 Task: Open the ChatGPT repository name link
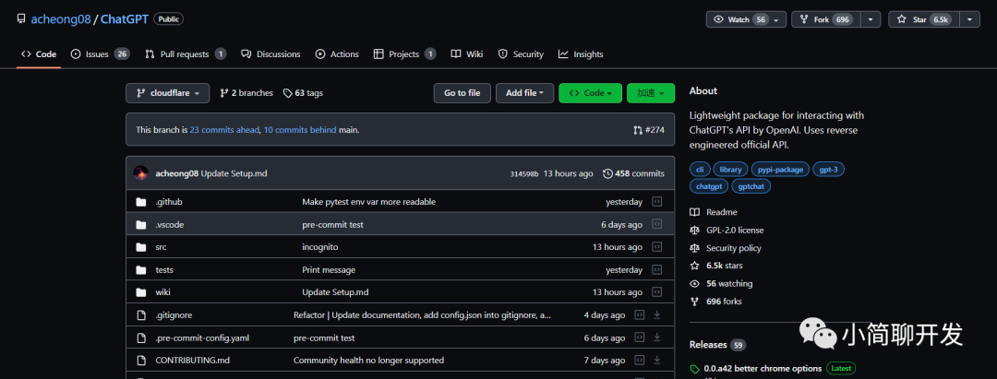[x=126, y=19]
